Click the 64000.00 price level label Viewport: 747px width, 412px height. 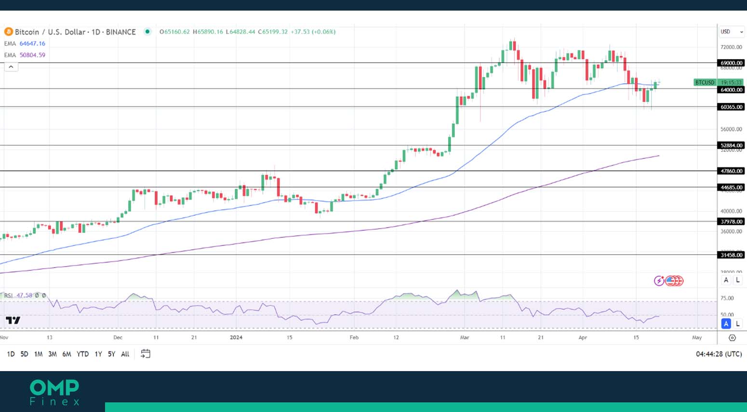(x=731, y=90)
